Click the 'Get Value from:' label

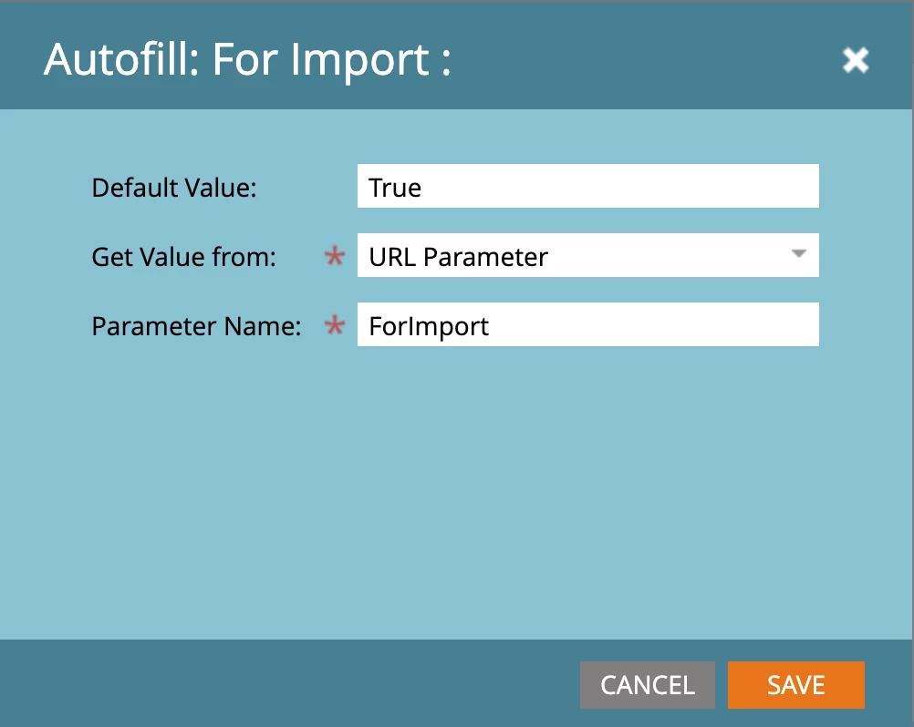[183, 257]
